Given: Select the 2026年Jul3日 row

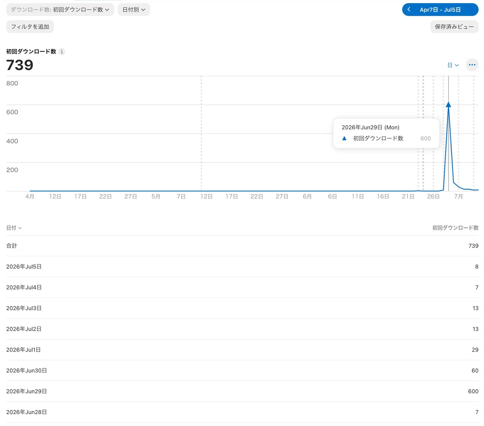Looking at the screenshot, I should click(x=242, y=308).
